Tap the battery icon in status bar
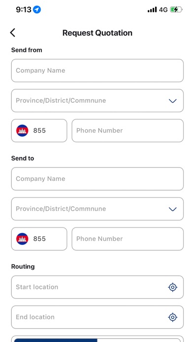The height and width of the screenshot is (342, 193). click(176, 10)
